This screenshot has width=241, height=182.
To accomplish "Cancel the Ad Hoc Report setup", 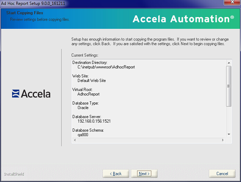I will tap(222, 174).
